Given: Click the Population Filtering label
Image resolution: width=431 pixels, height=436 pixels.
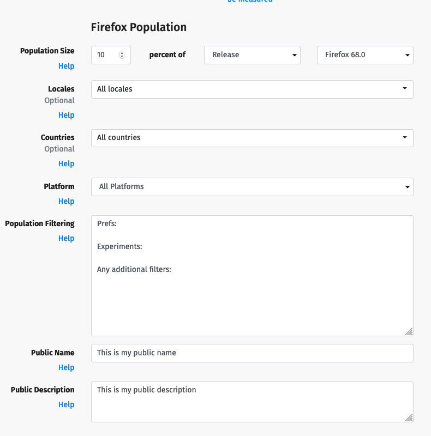Looking at the screenshot, I should coord(40,223).
